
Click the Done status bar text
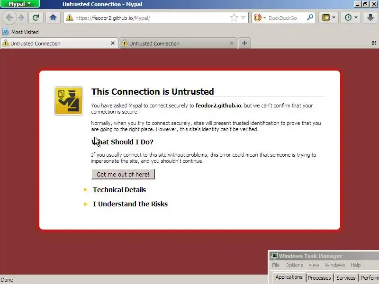click(x=7, y=280)
